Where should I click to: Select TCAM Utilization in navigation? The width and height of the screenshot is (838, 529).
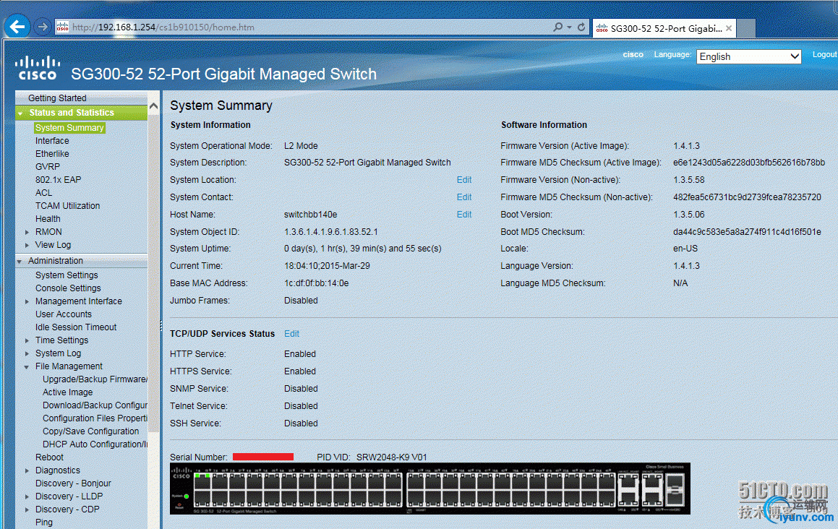[67, 206]
